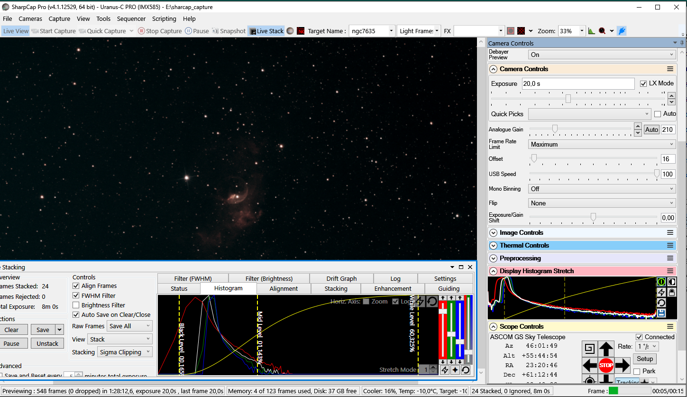Open the Frame Rate Limit dropdown
This screenshot has width=687, height=397.
pyautogui.click(x=602, y=144)
